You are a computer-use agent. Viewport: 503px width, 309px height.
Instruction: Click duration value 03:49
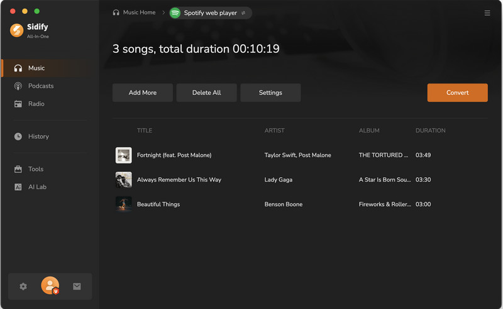[x=423, y=155]
